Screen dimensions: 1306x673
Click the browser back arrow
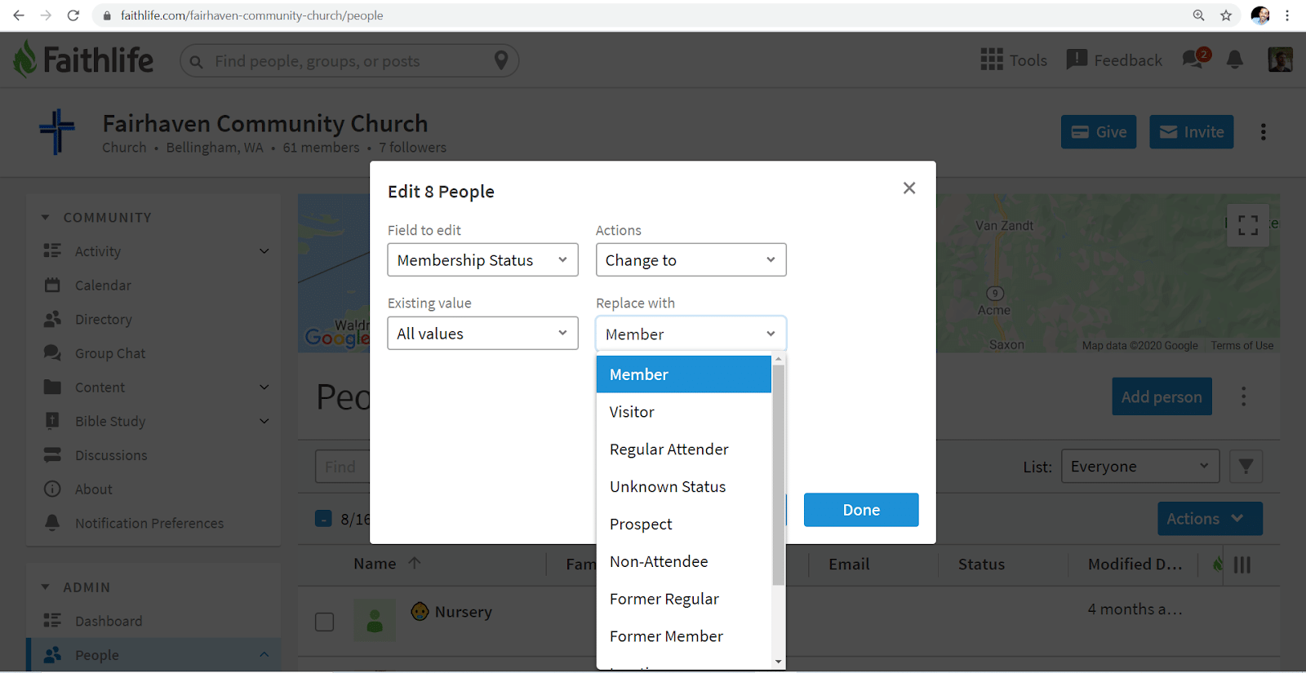point(19,15)
